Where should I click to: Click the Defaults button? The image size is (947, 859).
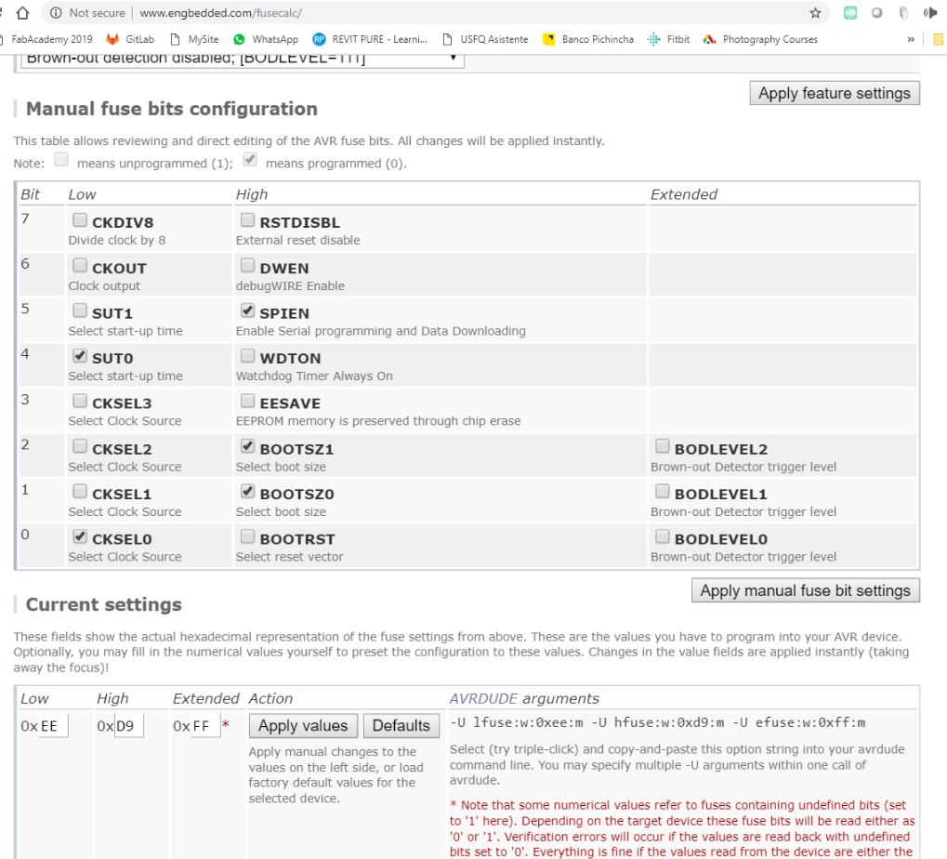click(x=401, y=725)
